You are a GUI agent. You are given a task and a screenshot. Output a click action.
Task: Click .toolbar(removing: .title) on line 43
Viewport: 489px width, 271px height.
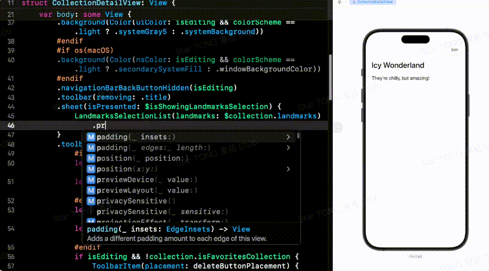tap(114, 97)
